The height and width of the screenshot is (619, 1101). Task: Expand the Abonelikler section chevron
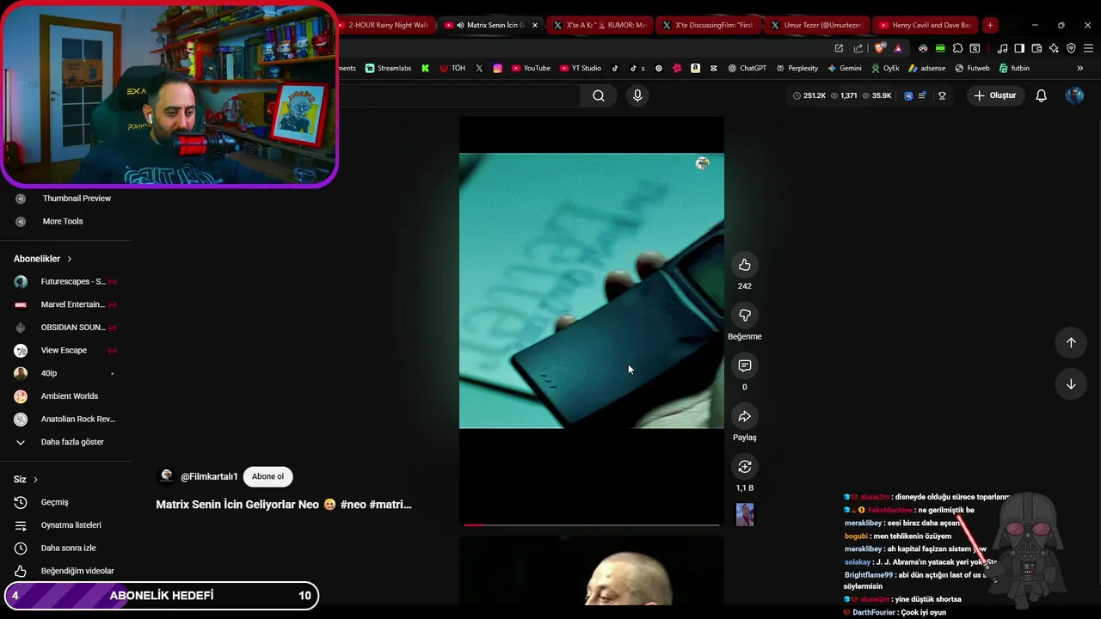70,259
